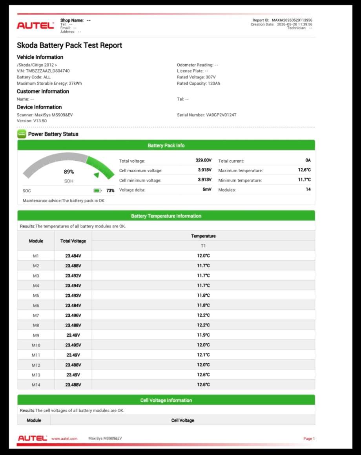Click the M1 voltage 23.484V cell
Viewport: 361px width, 455px height.
(x=73, y=256)
